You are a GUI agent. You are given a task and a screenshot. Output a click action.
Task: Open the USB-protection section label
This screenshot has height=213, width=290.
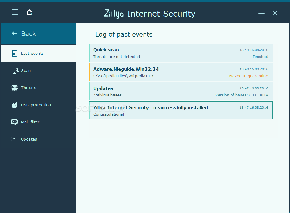point(36,105)
